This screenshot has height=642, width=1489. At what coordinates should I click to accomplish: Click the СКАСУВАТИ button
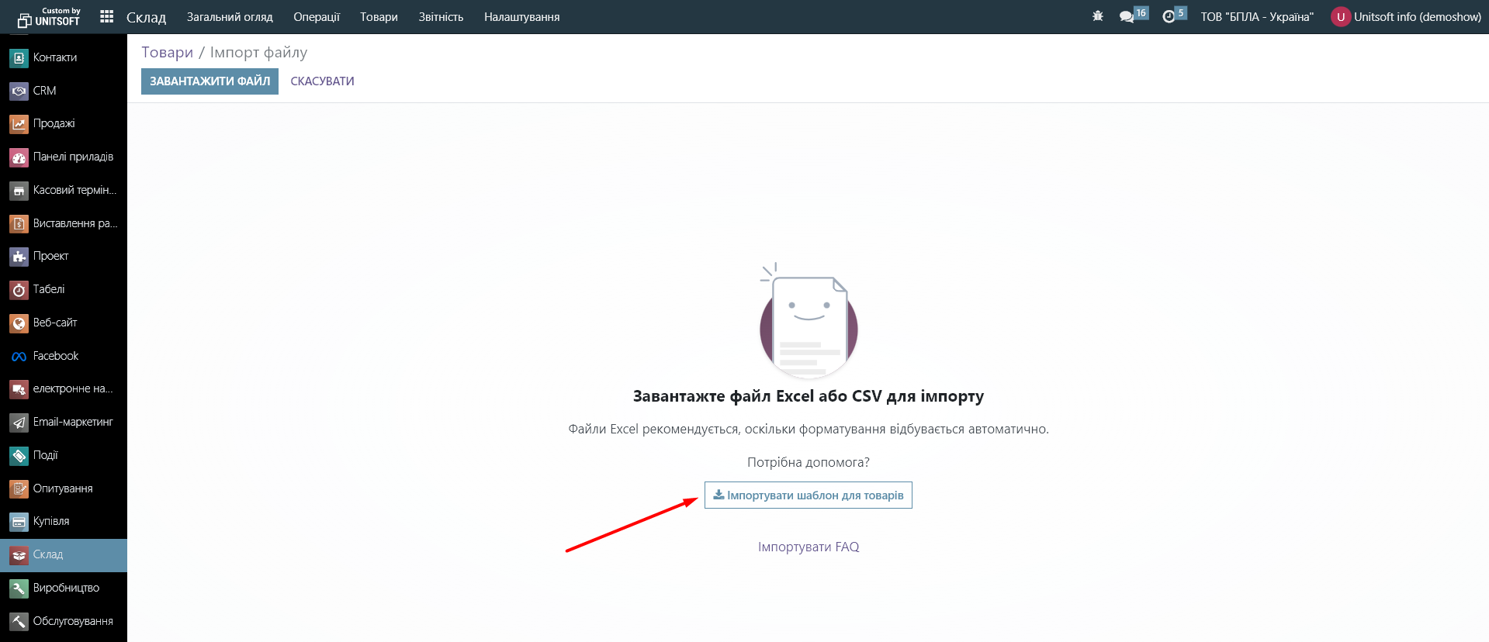click(x=322, y=81)
